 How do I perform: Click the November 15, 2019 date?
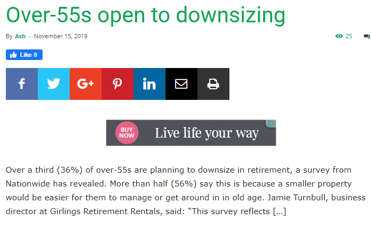click(x=61, y=36)
